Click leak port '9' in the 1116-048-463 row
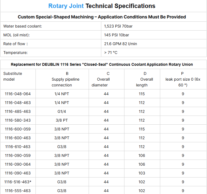Screen dimensions: 207x194 point(183,103)
